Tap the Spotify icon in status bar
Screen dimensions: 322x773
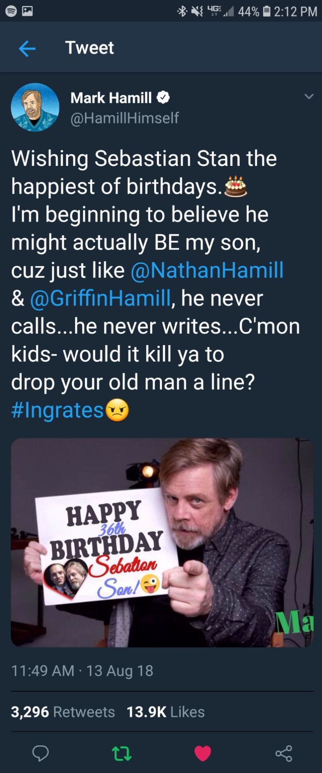click(x=11, y=11)
